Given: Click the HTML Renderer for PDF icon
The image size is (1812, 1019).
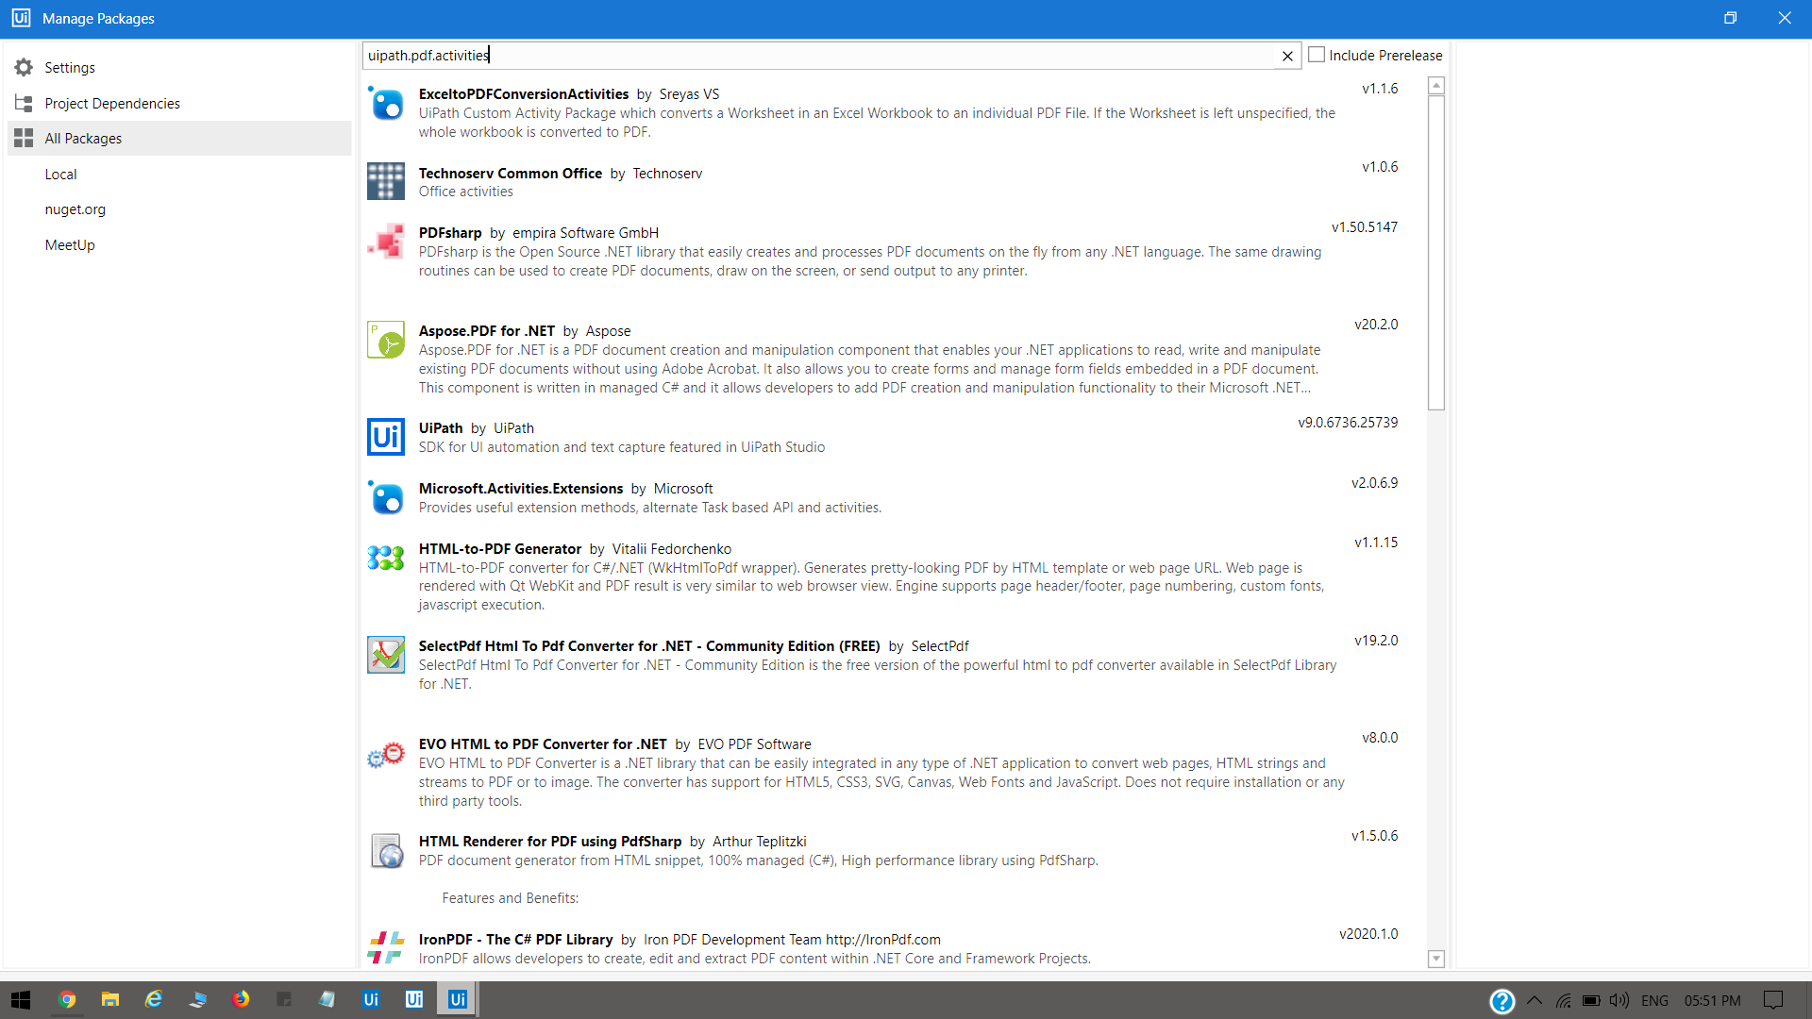Looking at the screenshot, I should (386, 850).
